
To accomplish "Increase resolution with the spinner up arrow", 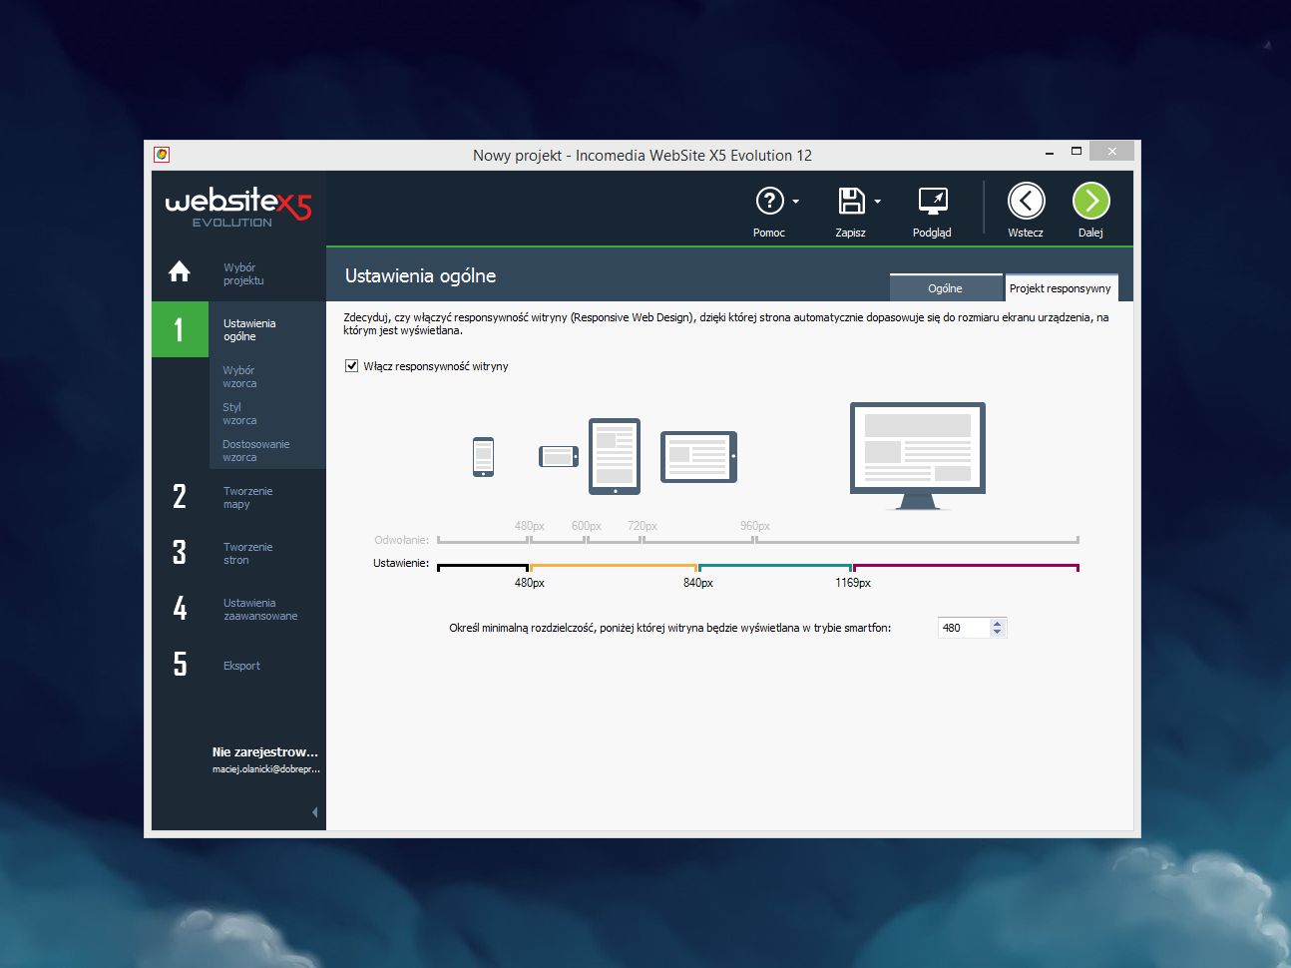I will pos(997,623).
